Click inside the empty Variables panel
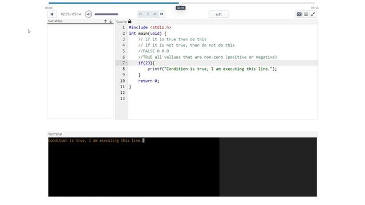 [x=80, y=71]
